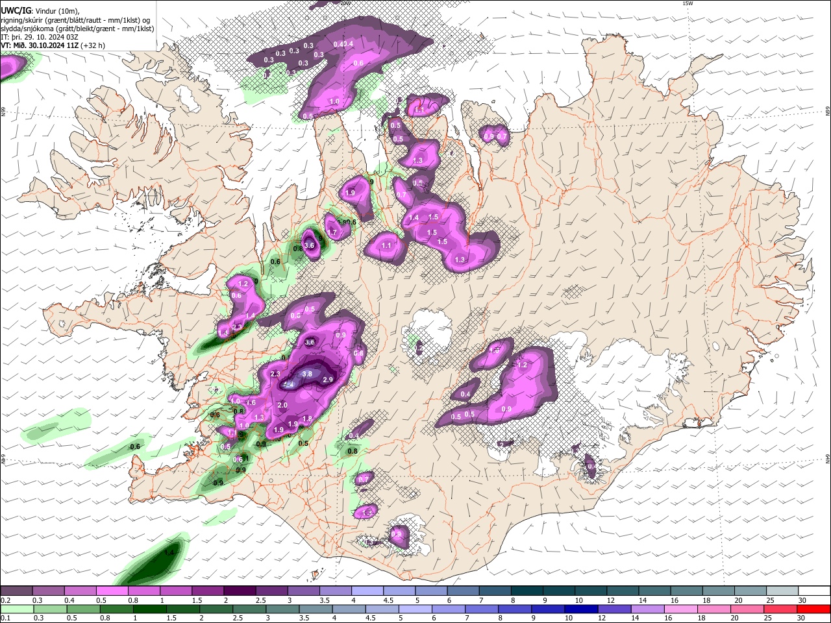Click the 1.8 precipitation value
This screenshot has width=831, height=623.
[308, 419]
